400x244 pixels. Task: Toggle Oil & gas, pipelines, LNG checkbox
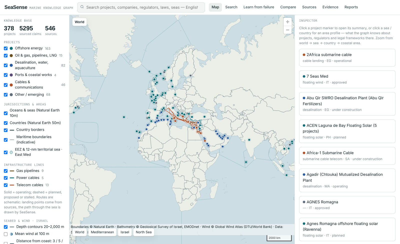pyautogui.click(x=6, y=55)
